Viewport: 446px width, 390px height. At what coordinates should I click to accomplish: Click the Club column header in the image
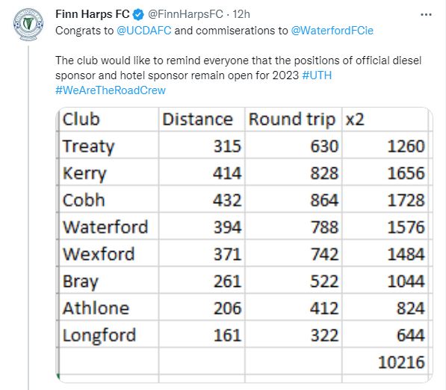[81, 120]
